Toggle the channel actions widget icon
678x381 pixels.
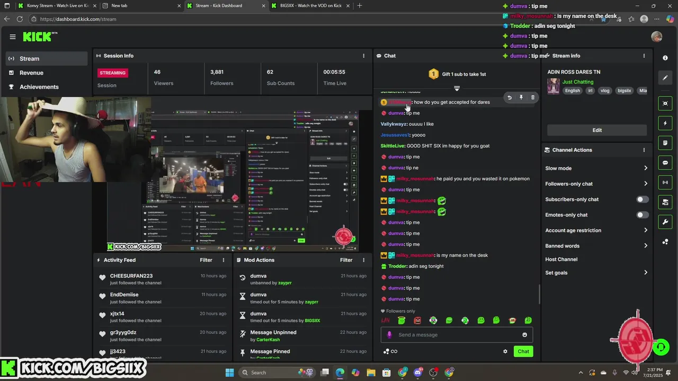665,202
